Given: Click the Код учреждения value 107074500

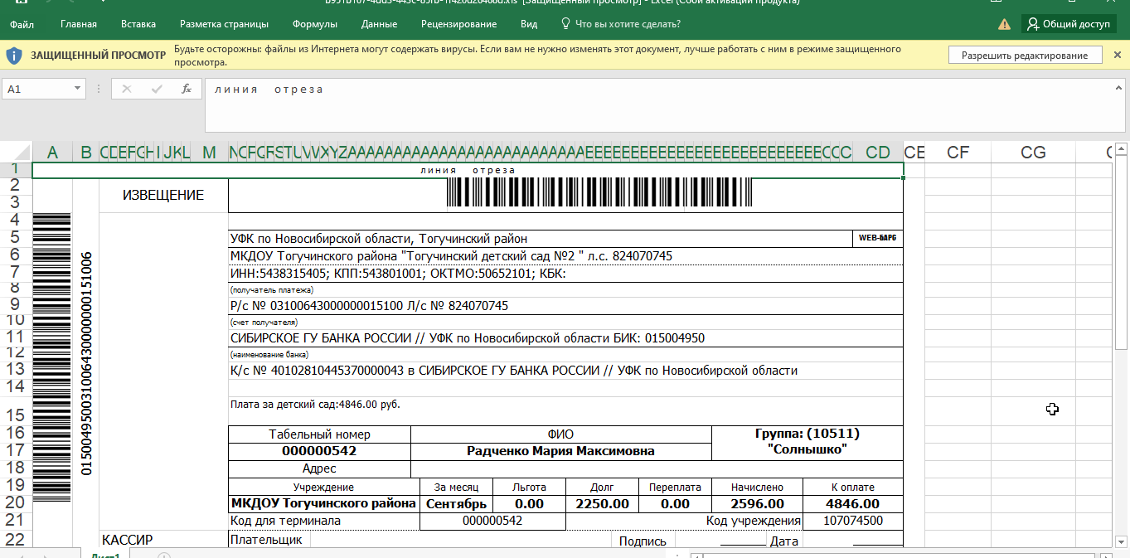Looking at the screenshot, I should pyautogui.click(x=852, y=521).
